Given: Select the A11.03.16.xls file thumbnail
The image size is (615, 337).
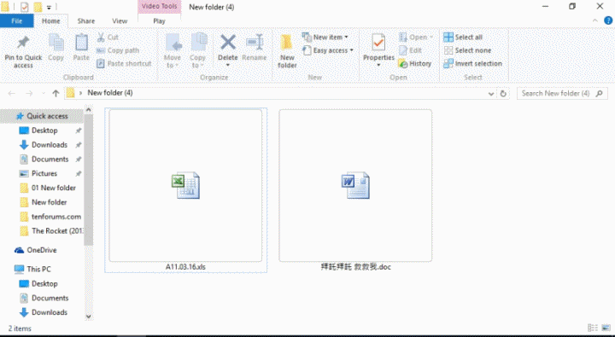Looking at the screenshot, I should point(185,185).
